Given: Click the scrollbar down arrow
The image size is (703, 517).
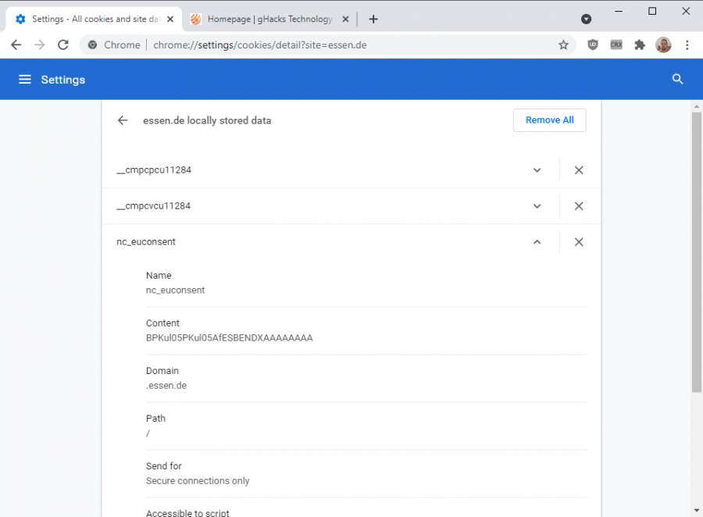Looking at the screenshot, I should click(696, 510).
